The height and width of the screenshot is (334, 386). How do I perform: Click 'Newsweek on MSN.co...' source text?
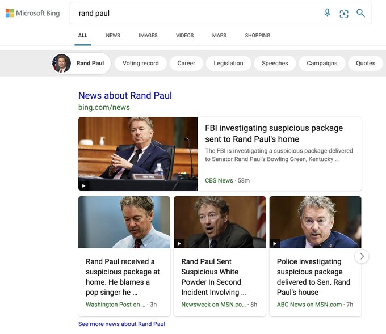coord(213,305)
